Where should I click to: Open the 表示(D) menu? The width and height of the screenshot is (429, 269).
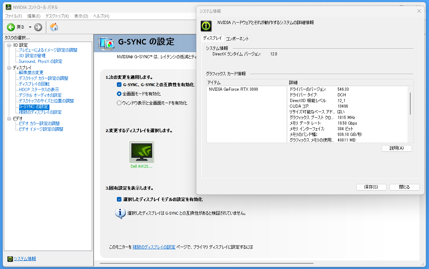[x=81, y=16]
